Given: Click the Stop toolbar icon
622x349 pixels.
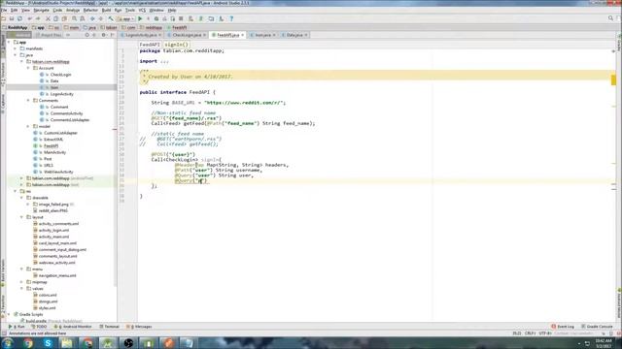Looking at the screenshot, I should 181,18.
